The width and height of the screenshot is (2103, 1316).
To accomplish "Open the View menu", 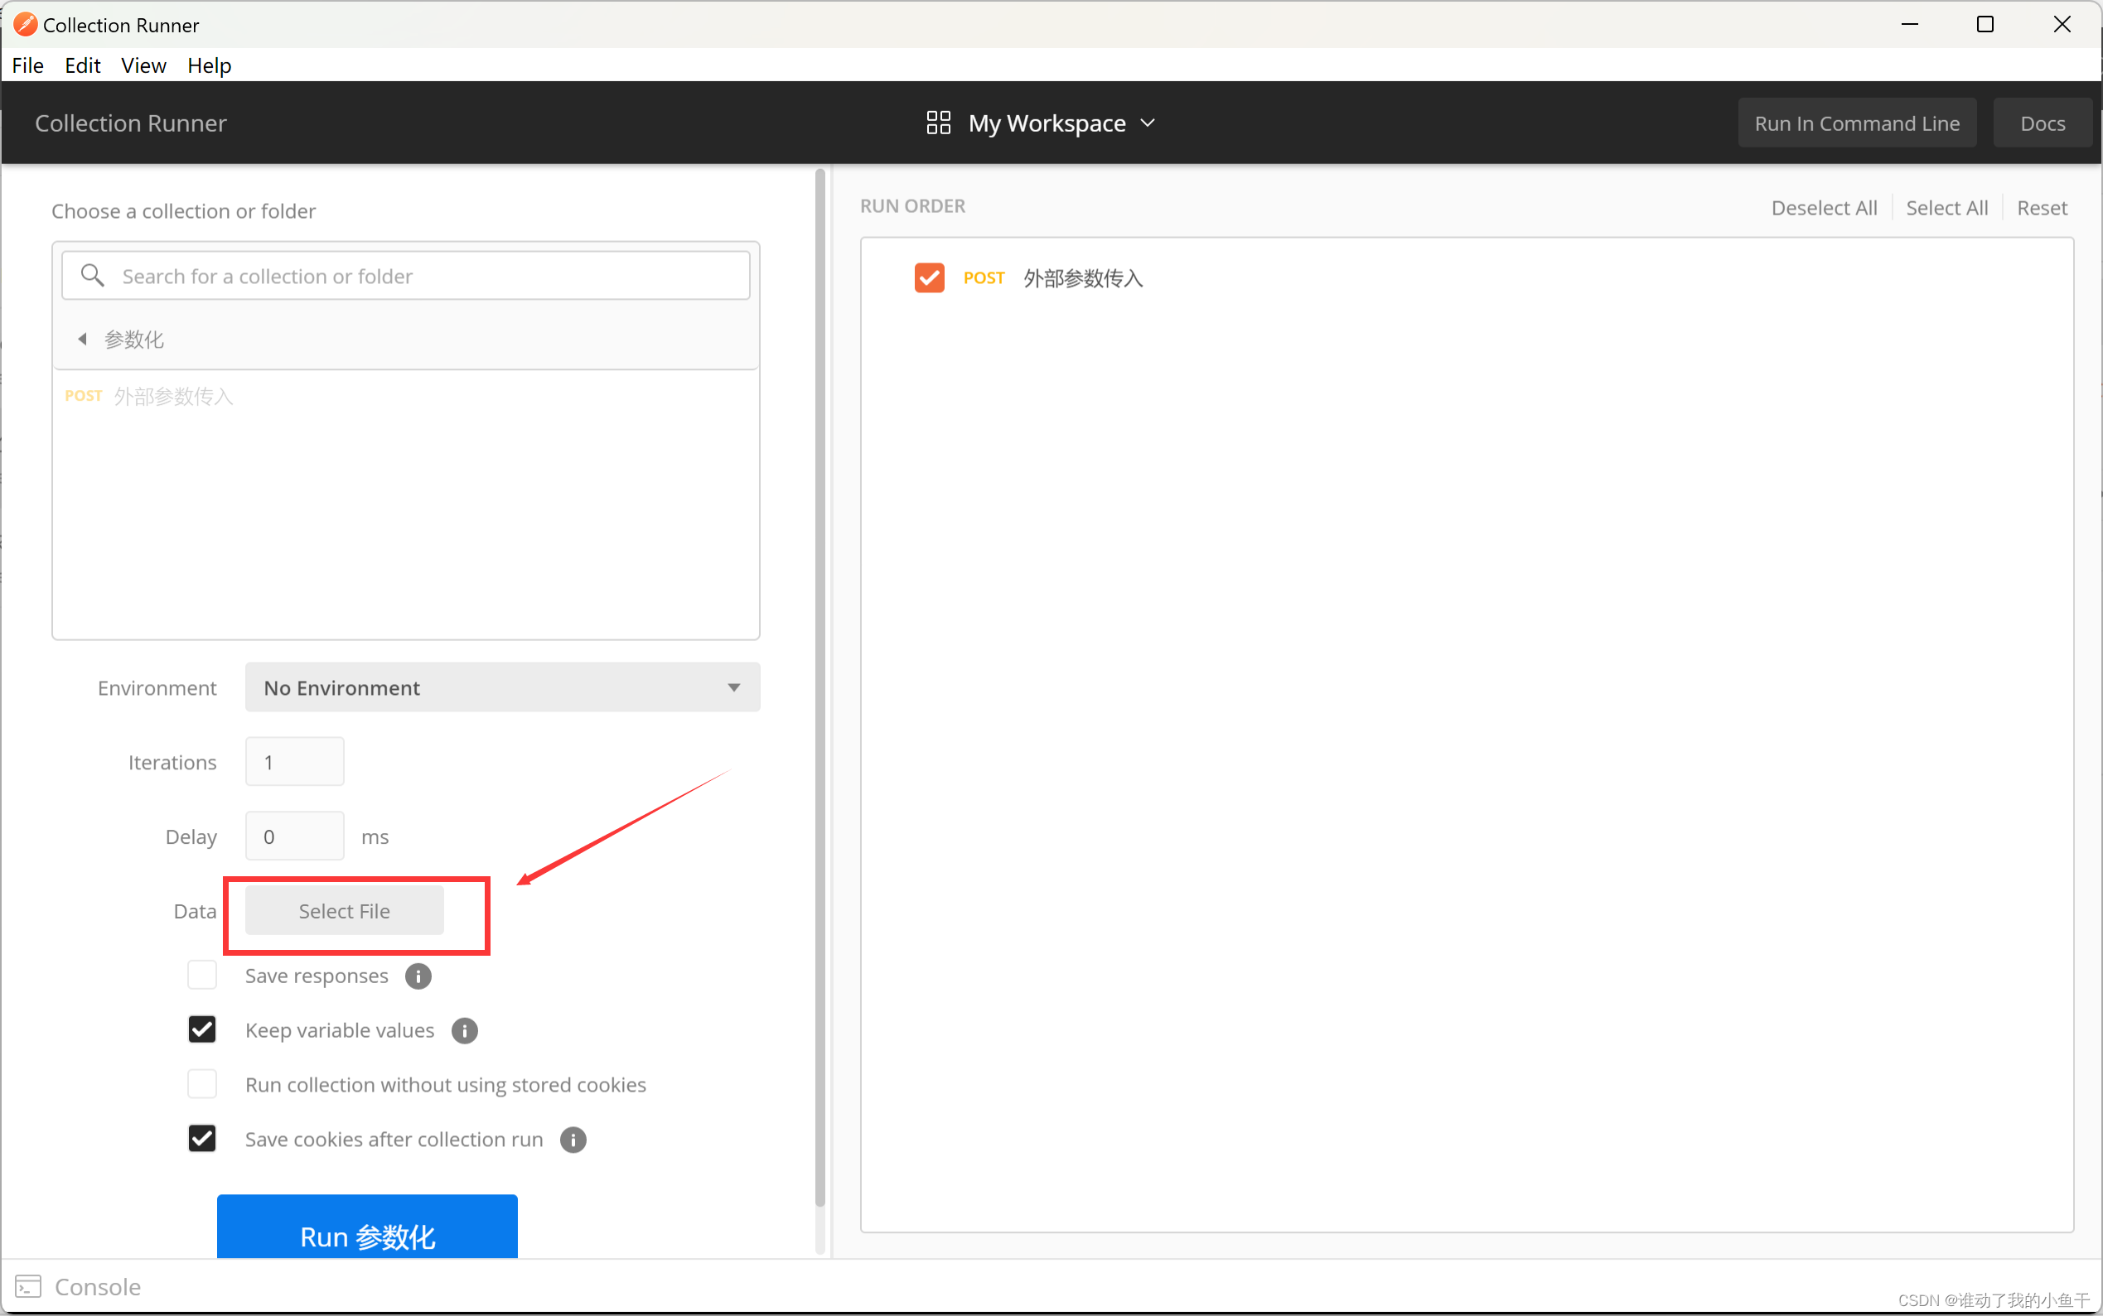I will (x=143, y=65).
